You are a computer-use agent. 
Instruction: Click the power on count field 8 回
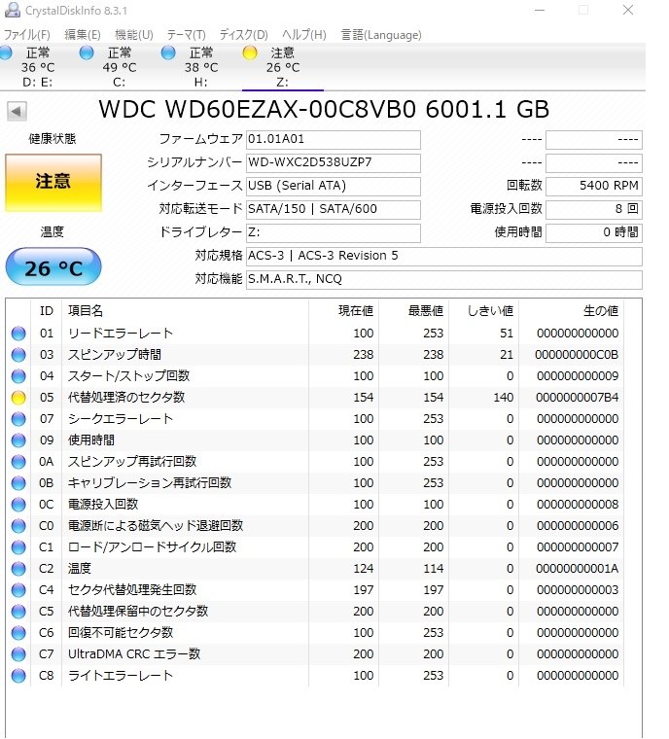(594, 209)
